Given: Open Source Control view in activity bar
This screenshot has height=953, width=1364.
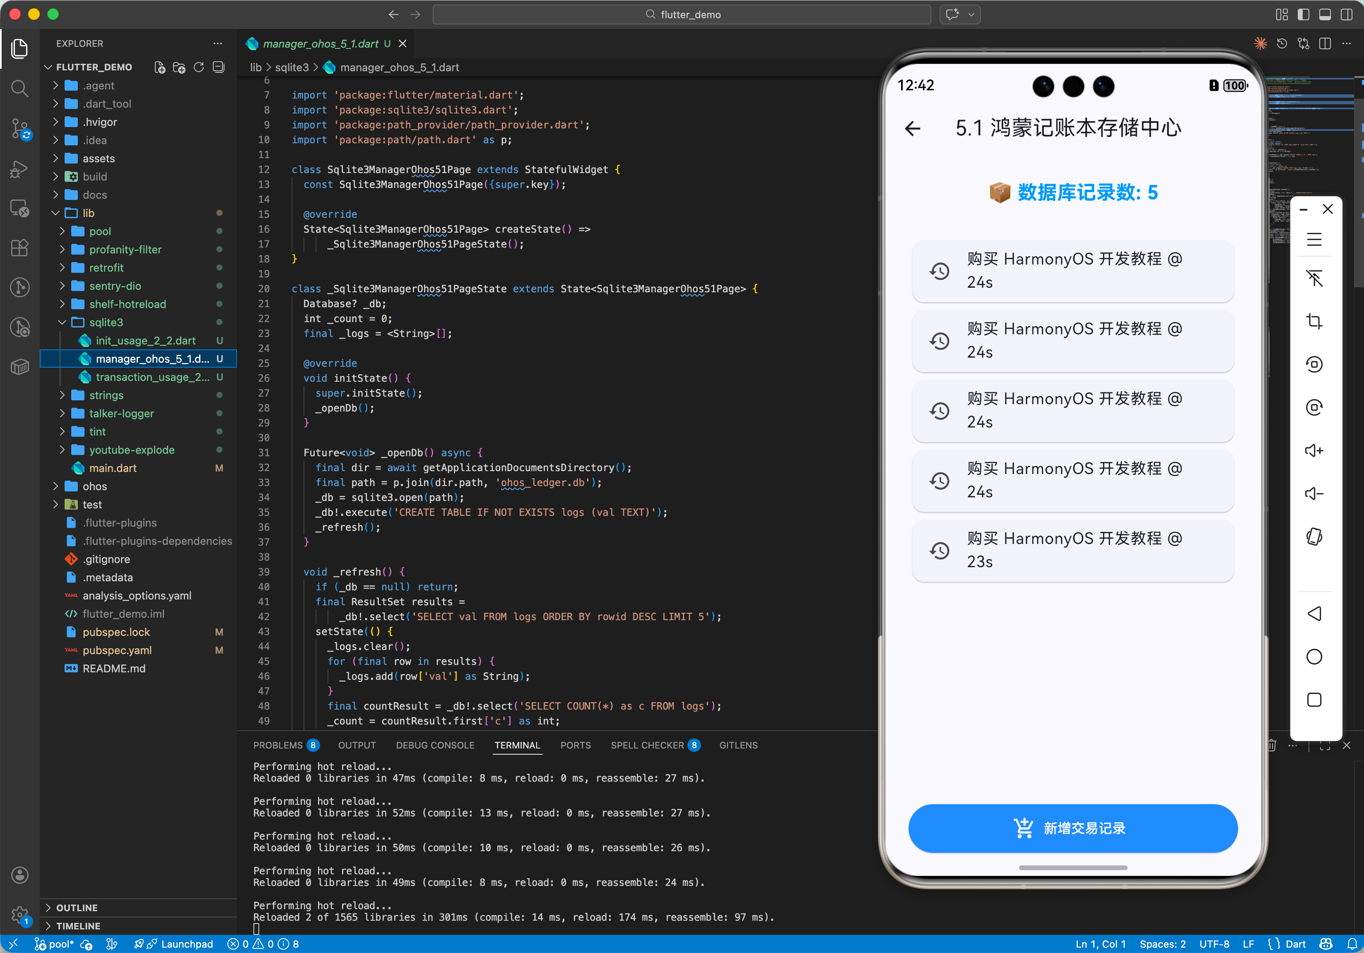Looking at the screenshot, I should [x=19, y=128].
